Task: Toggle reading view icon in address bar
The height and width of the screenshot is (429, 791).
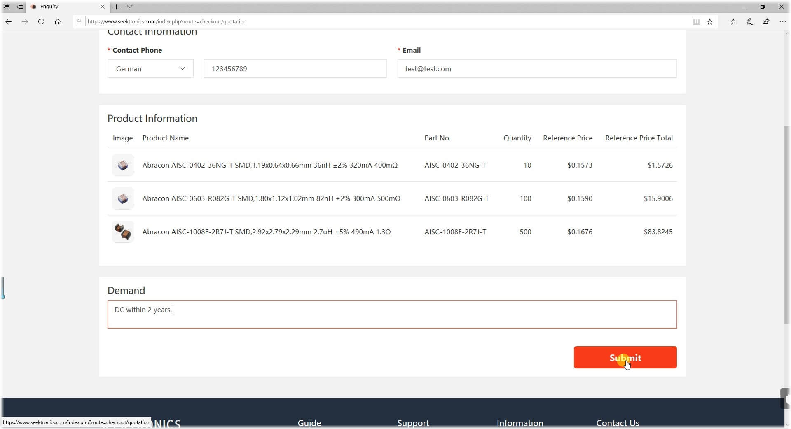Action: point(696,22)
